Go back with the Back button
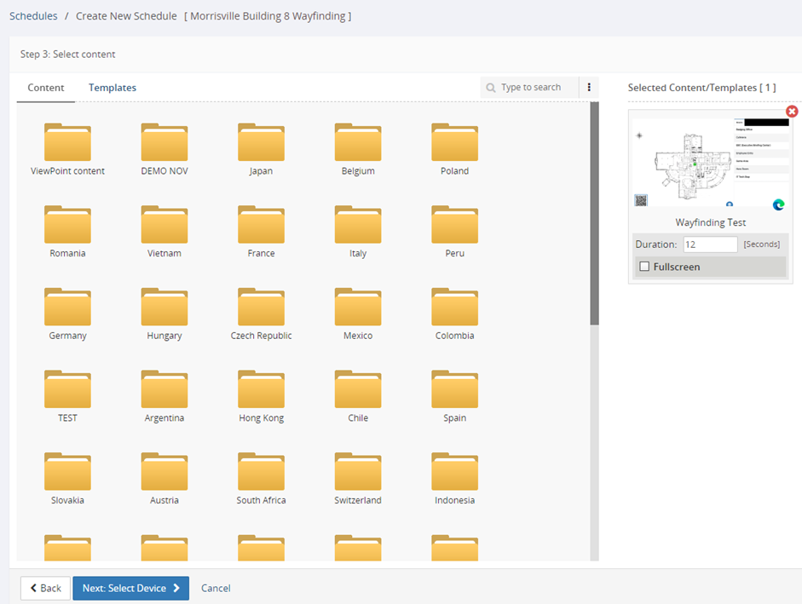802x604 pixels. point(45,588)
